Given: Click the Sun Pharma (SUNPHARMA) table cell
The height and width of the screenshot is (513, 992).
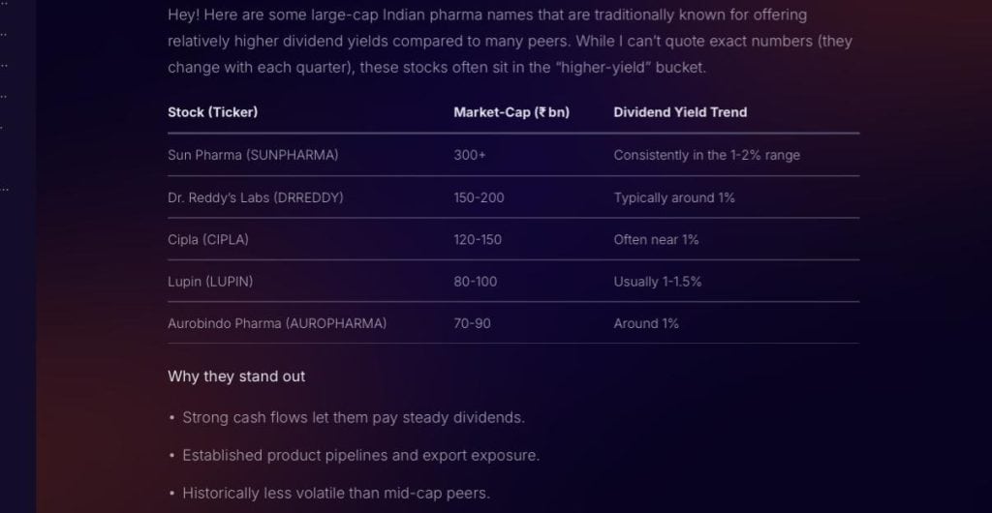Looking at the screenshot, I should [x=253, y=155].
